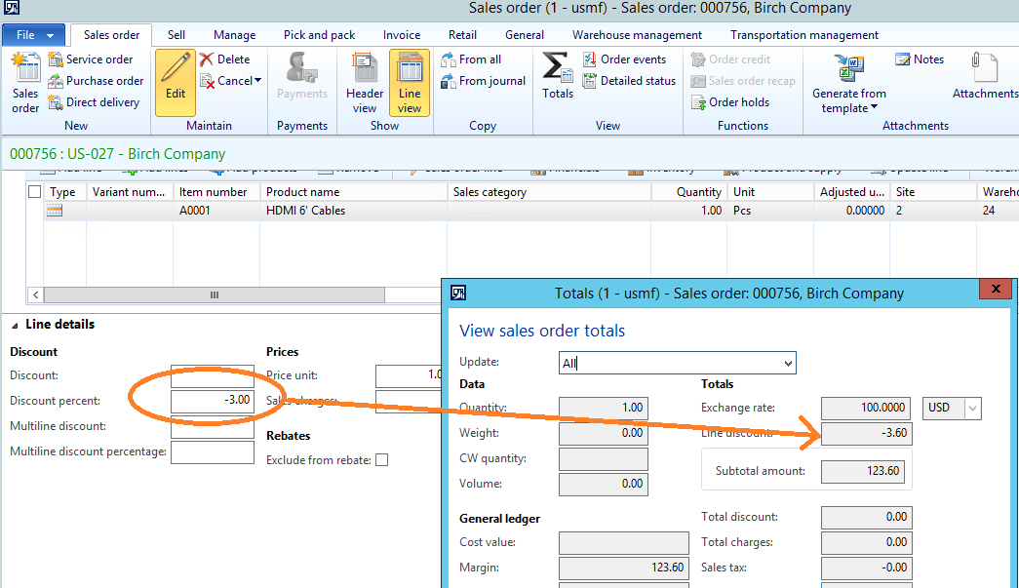Viewport: 1019px width, 588px height.
Task: Click the Exchange rate field
Action: point(866,408)
